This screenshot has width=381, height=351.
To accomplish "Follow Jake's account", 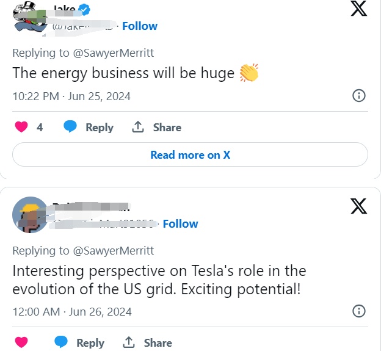I will point(140,26).
